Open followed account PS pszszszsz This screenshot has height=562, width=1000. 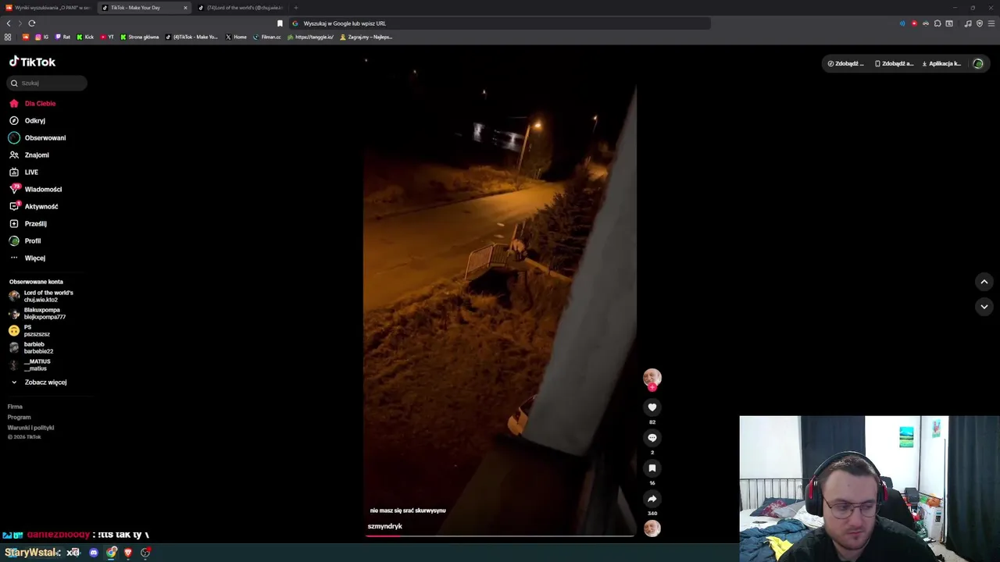(x=30, y=330)
